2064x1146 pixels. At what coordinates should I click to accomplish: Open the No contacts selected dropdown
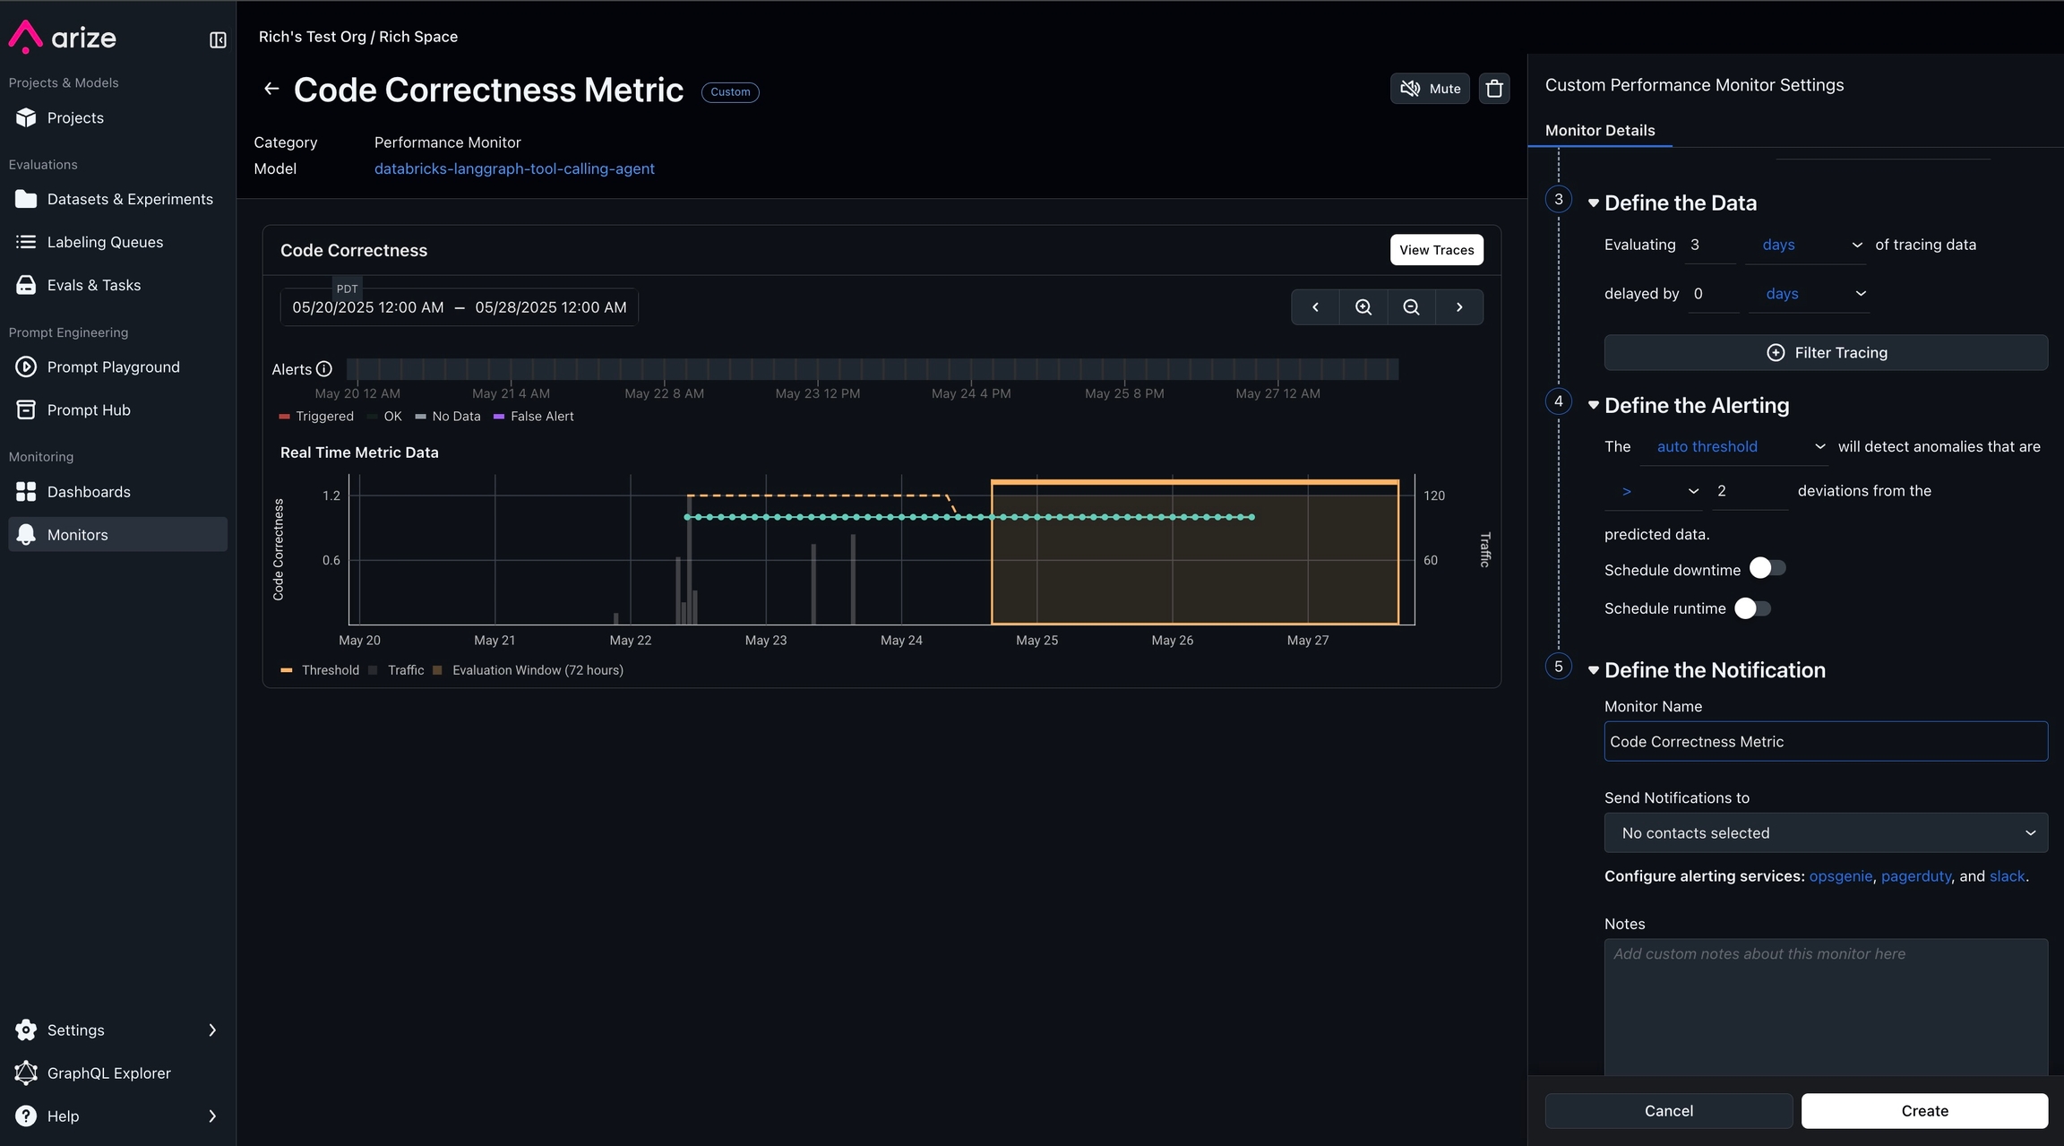pyautogui.click(x=1825, y=833)
